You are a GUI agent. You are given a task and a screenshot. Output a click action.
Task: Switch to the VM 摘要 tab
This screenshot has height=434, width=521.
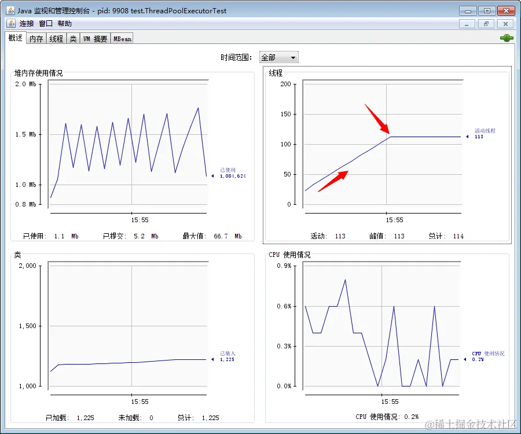pyautogui.click(x=95, y=39)
